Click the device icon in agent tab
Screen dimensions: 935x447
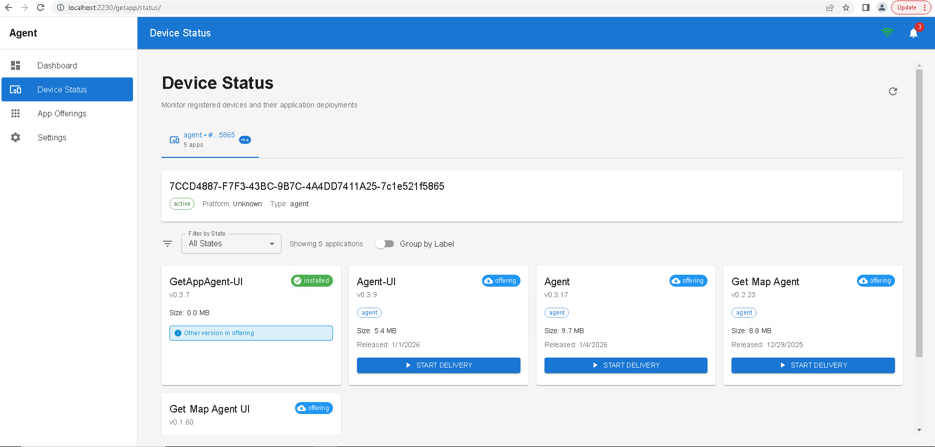click(174, 140)
